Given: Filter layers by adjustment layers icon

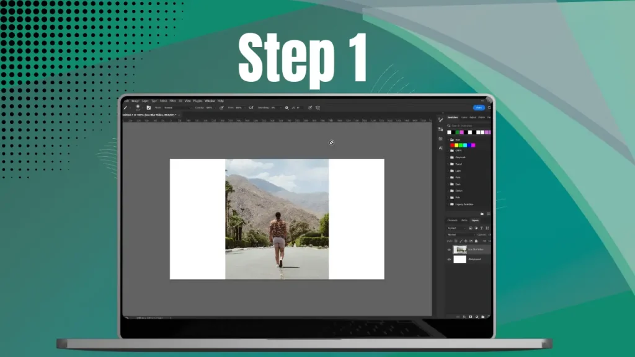Looking at the screenshot, I should tap(476, 228).
